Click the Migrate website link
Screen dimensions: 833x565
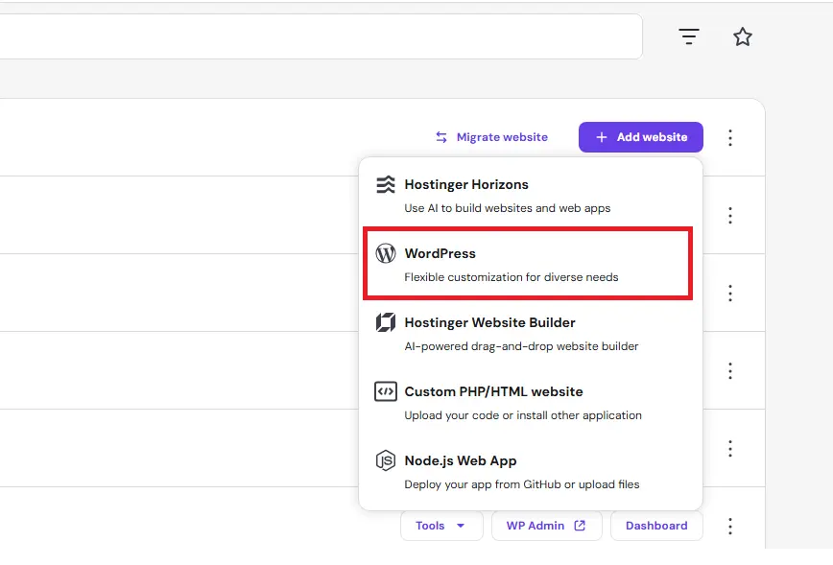coord(502,136)
